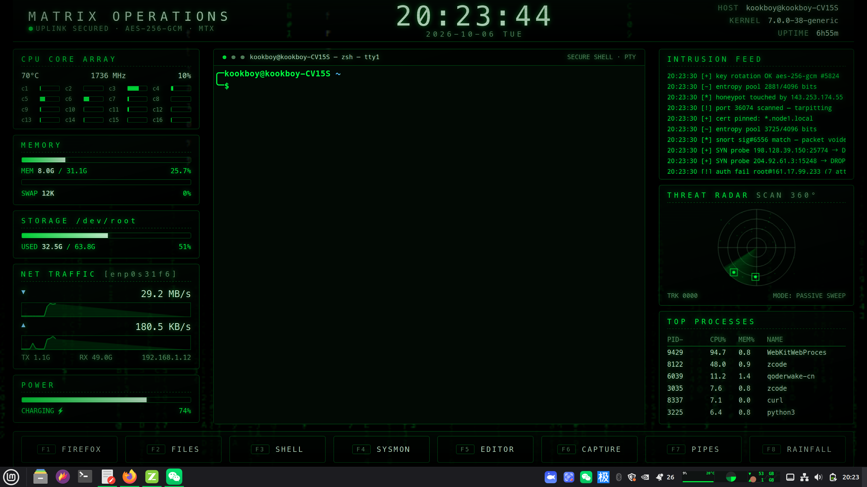The height and width of the screenshot is (487, 867).
Task: Click the green UPLINK SECURED status dot
Action: pos(31,29)
